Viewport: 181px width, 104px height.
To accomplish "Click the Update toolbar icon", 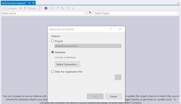I will [x=30, y=8].
